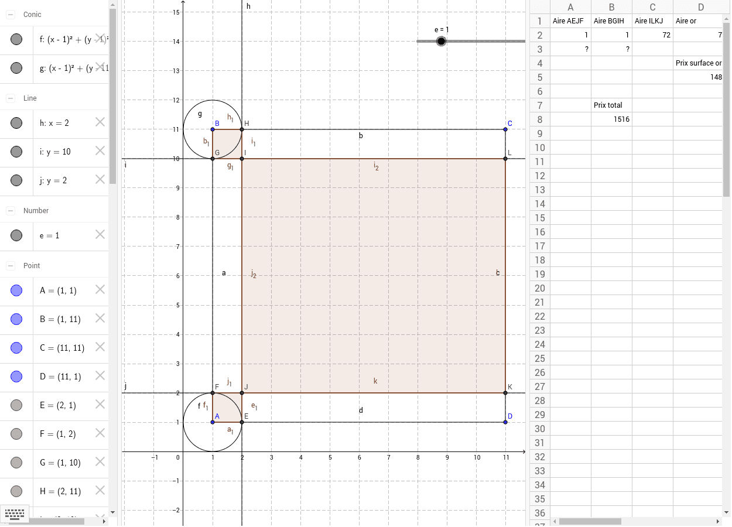732x527 pixels.
Task: Delete number e = 1
Action: tap(100, 234)
